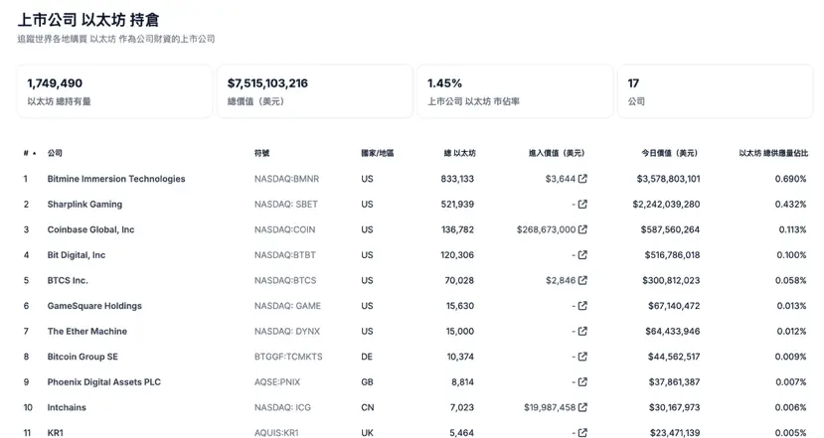Select the 1.45% market share card

[x=515, y=91]
